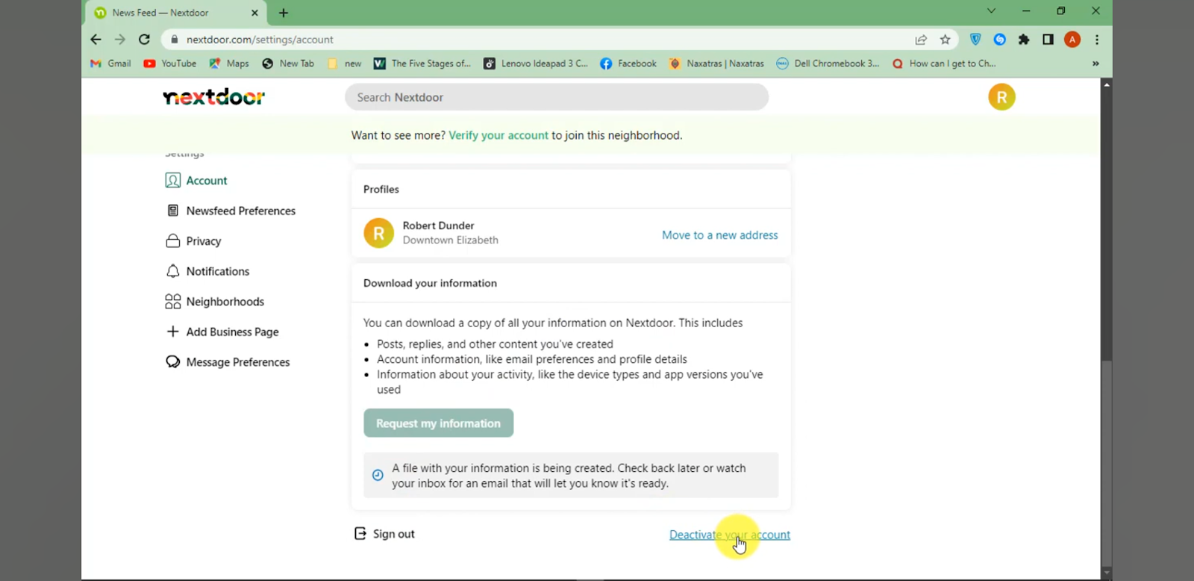Screen dimensions: 1194x581
Task: Show more bookmarks with the double chevron
Action: (x=1095, y=63)
